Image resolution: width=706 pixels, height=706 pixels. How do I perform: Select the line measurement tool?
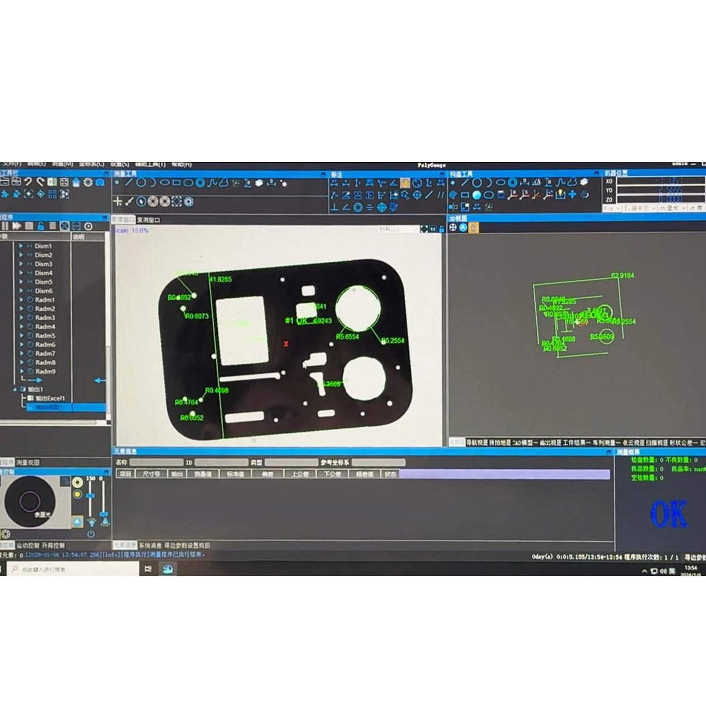pos(129,183)
